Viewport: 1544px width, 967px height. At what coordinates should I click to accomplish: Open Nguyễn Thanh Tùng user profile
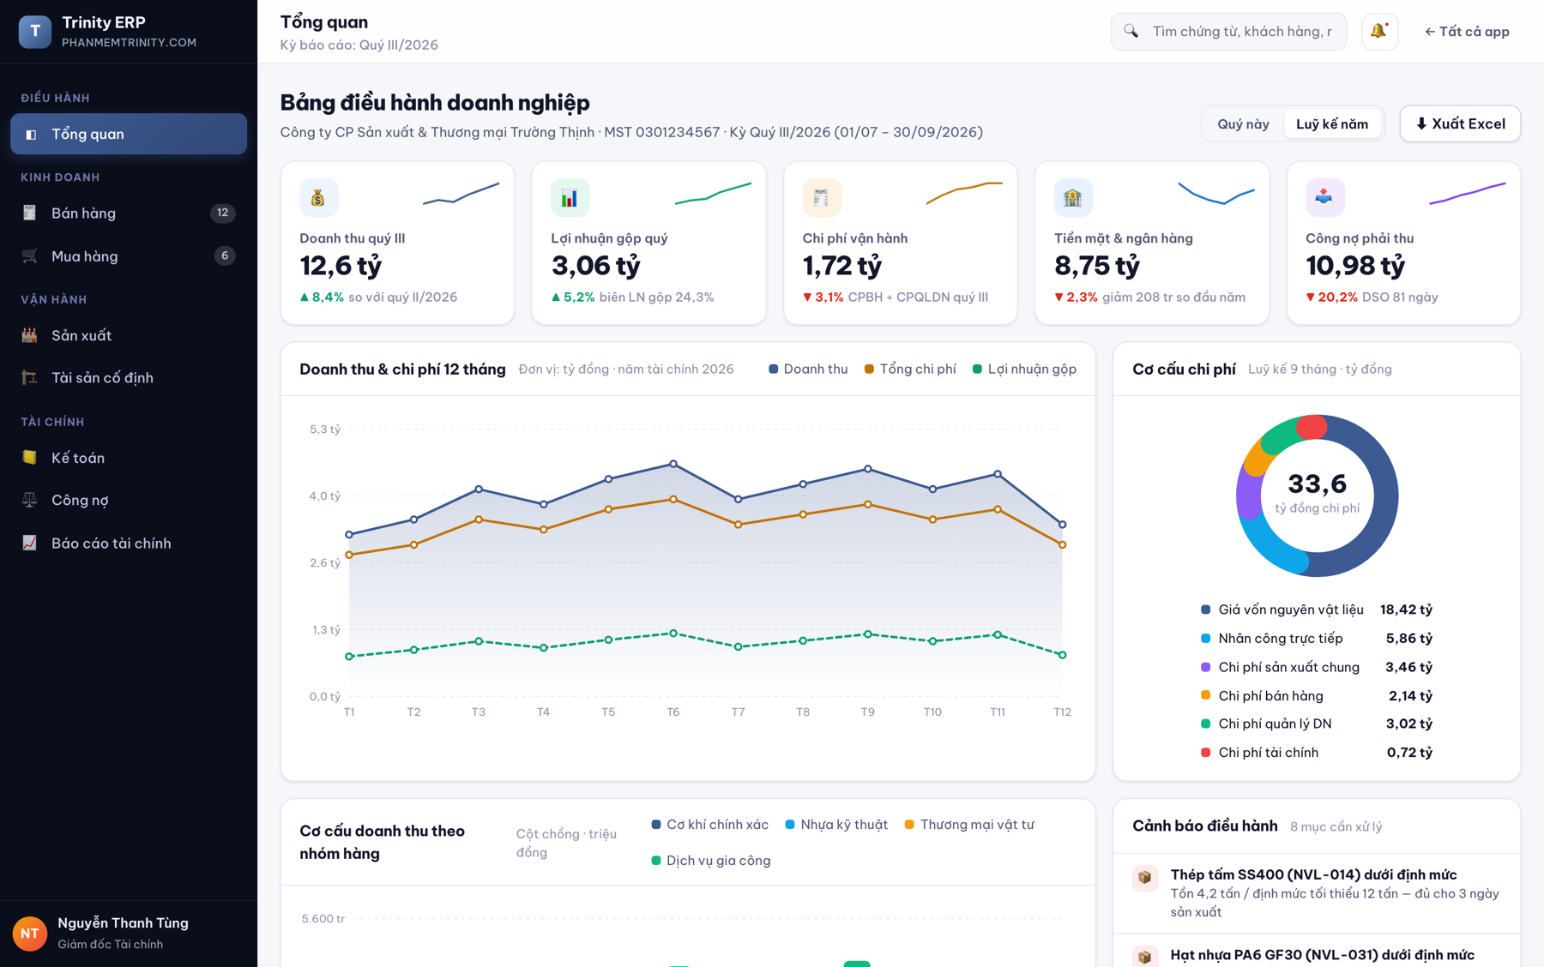129,934
